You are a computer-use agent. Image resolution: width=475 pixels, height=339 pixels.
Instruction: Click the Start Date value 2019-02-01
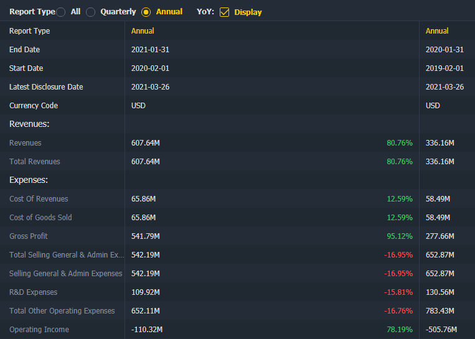point(444,68)
